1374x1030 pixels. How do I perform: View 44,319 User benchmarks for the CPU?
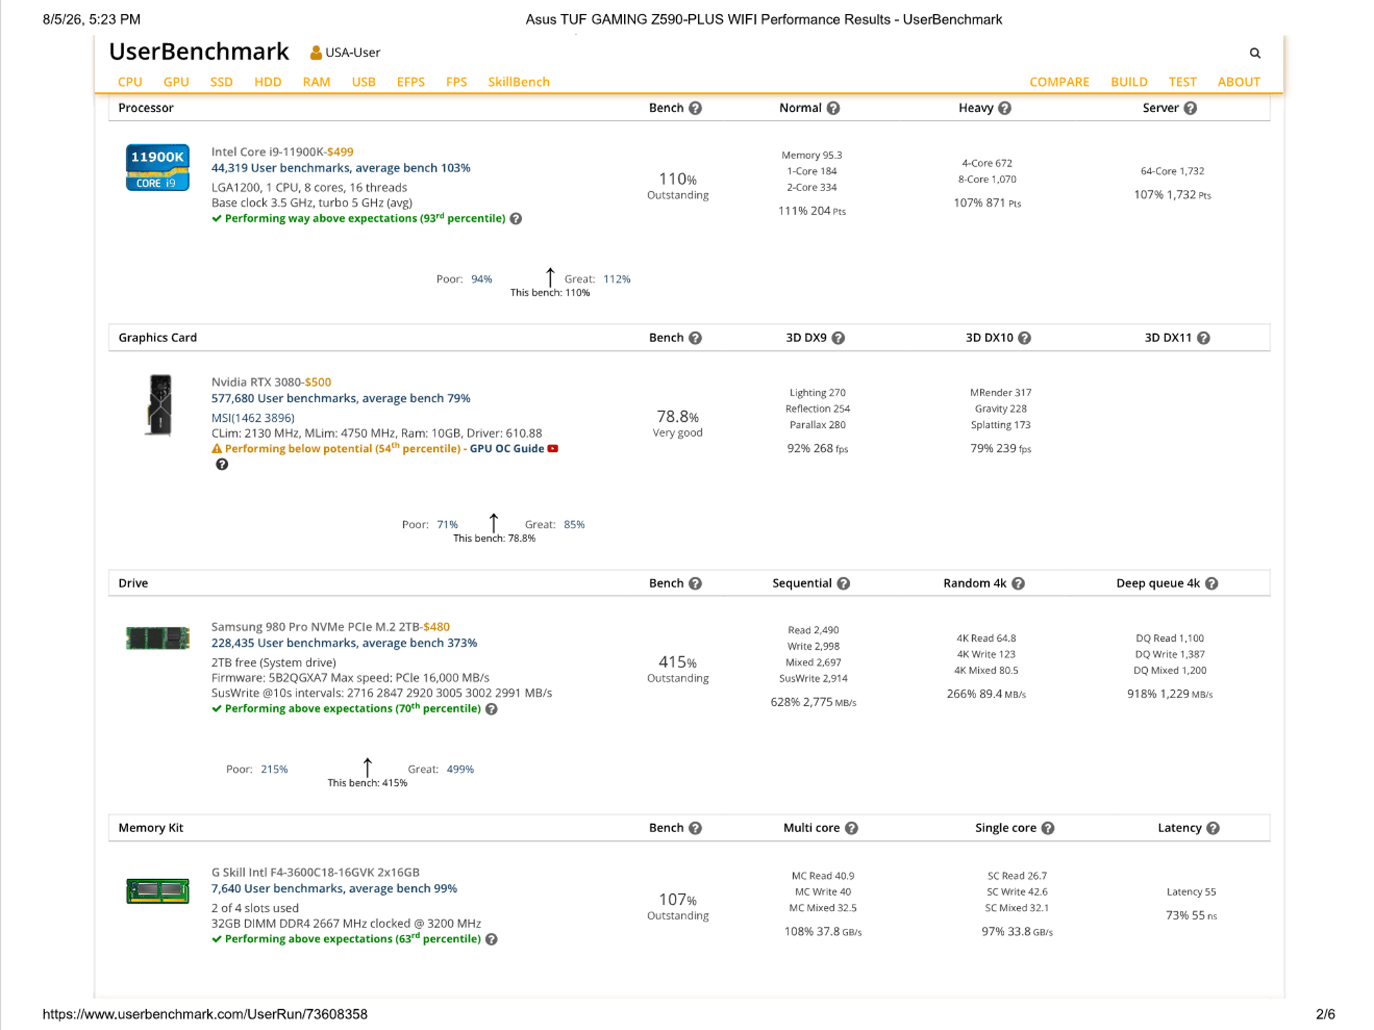[341, 168]
